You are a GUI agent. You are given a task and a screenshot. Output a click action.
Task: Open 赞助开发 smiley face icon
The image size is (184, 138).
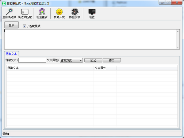point(59,12)
